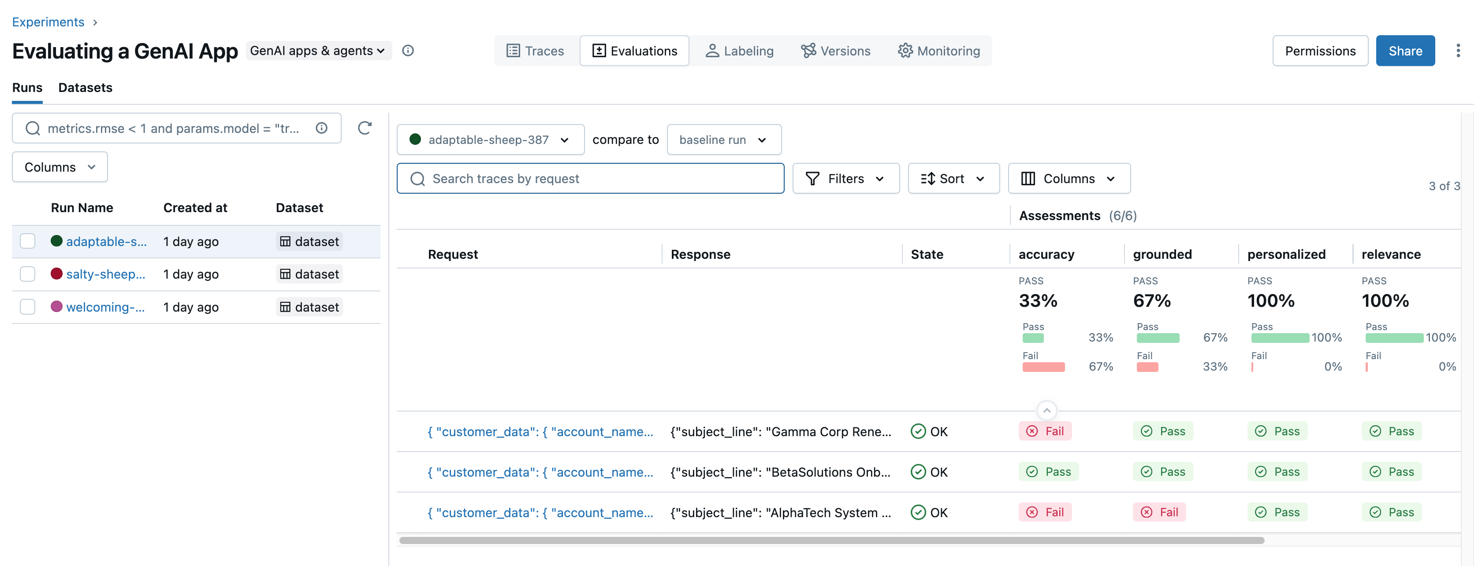Click the dataset table icon for salty-sheep
Screen dimensions: 1482x566
[285, 274]
